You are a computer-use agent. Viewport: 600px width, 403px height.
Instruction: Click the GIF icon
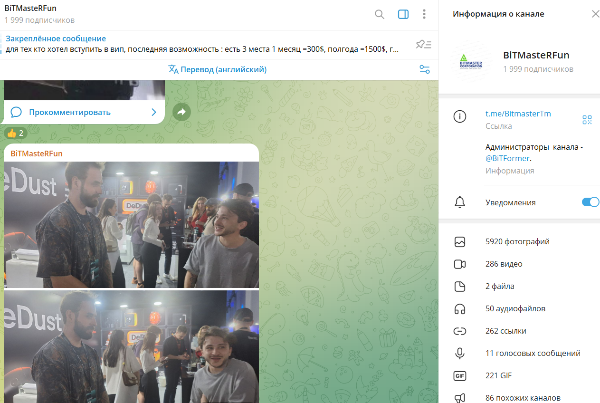459,376
